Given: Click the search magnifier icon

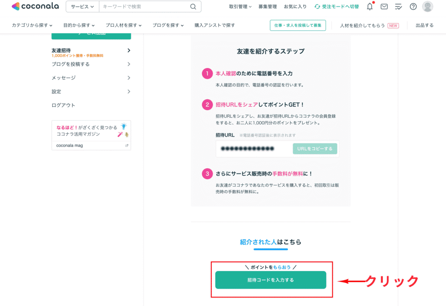Looking at the screenshot, I should pos(193,7).
